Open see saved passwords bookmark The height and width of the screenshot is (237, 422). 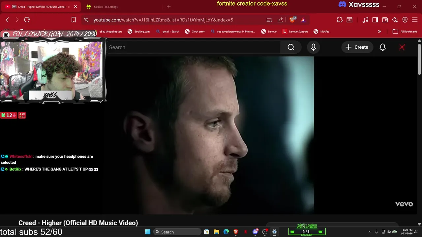pyautogui.click(x=233, y=32)
